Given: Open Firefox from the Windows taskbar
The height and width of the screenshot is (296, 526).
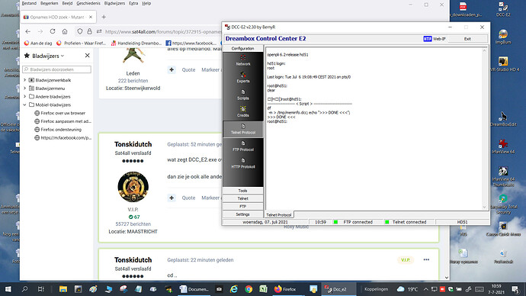Looking at the screenshot, I should 286,289.
